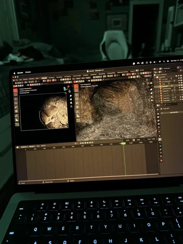
Task: Pick the Transform tool in the User Perspective viewport
Action: (77, 107)
